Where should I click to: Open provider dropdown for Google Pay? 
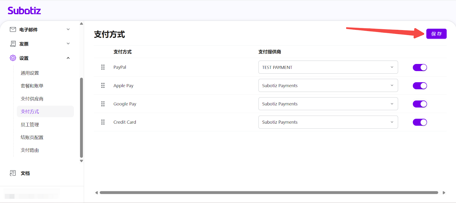point(328,104)
